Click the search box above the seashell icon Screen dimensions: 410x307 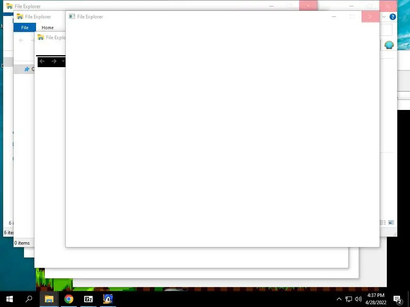coord(386,30)
